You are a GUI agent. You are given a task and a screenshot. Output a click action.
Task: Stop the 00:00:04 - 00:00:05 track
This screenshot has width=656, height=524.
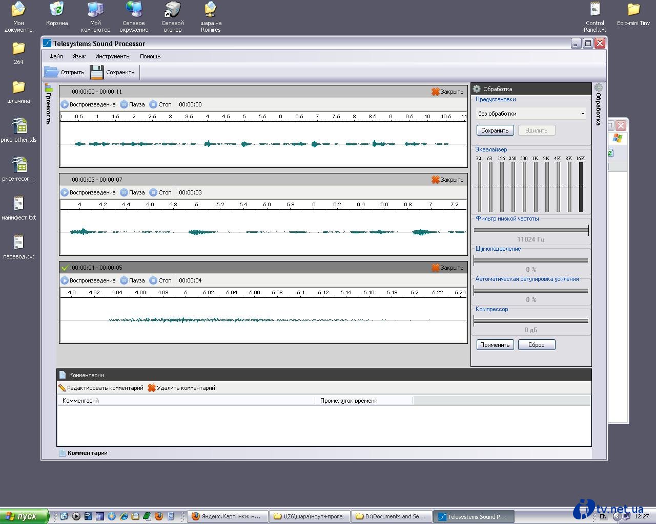[x=160, y=280]
